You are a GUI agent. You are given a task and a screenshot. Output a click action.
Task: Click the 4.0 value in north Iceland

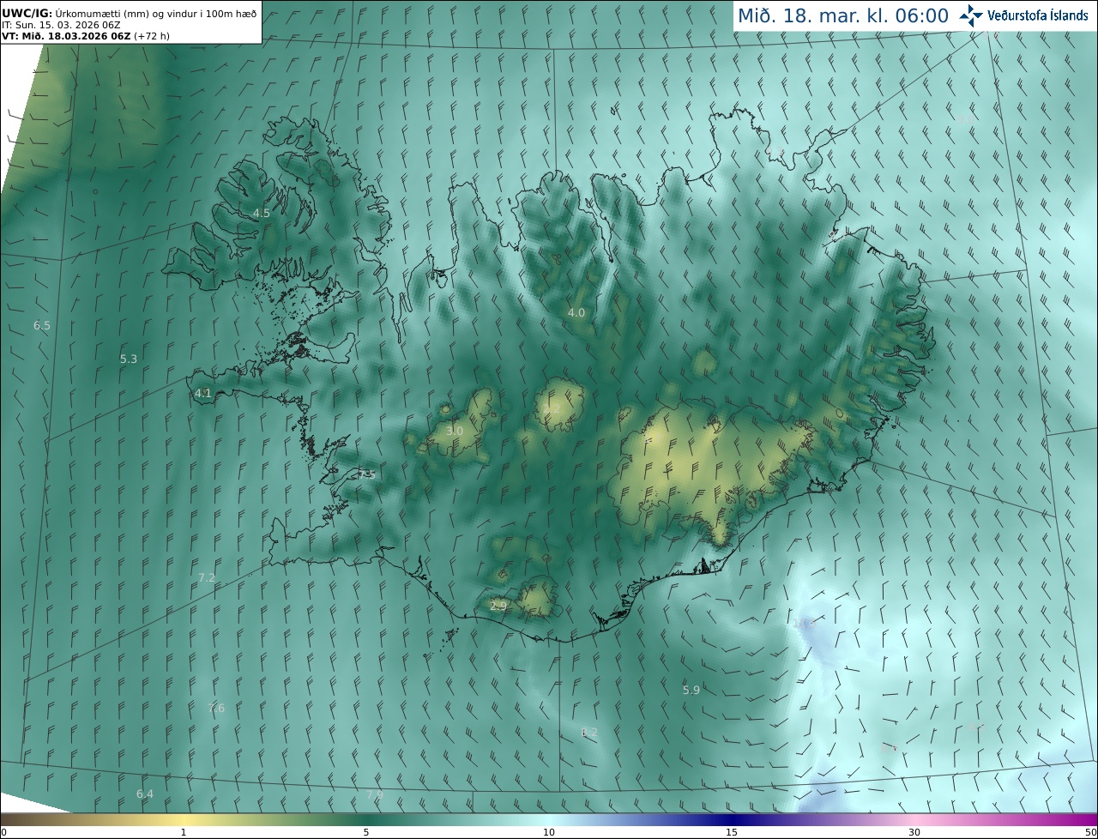(576, 312)
